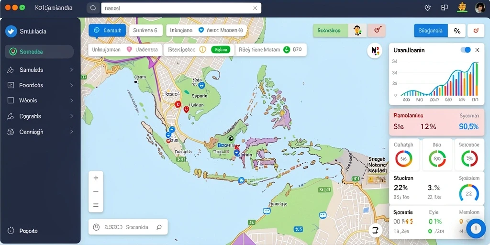Click the green circular icon beside 670
This screenshot has height=245, width=490.
(x=286, y=49)
